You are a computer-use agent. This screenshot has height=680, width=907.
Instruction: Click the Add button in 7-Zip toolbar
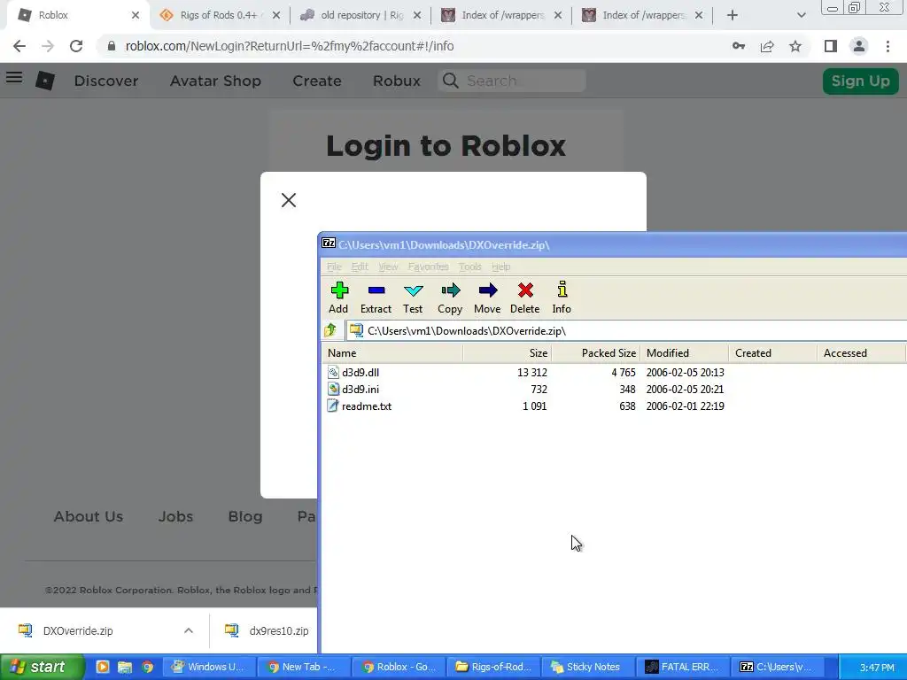coord(339,297)
